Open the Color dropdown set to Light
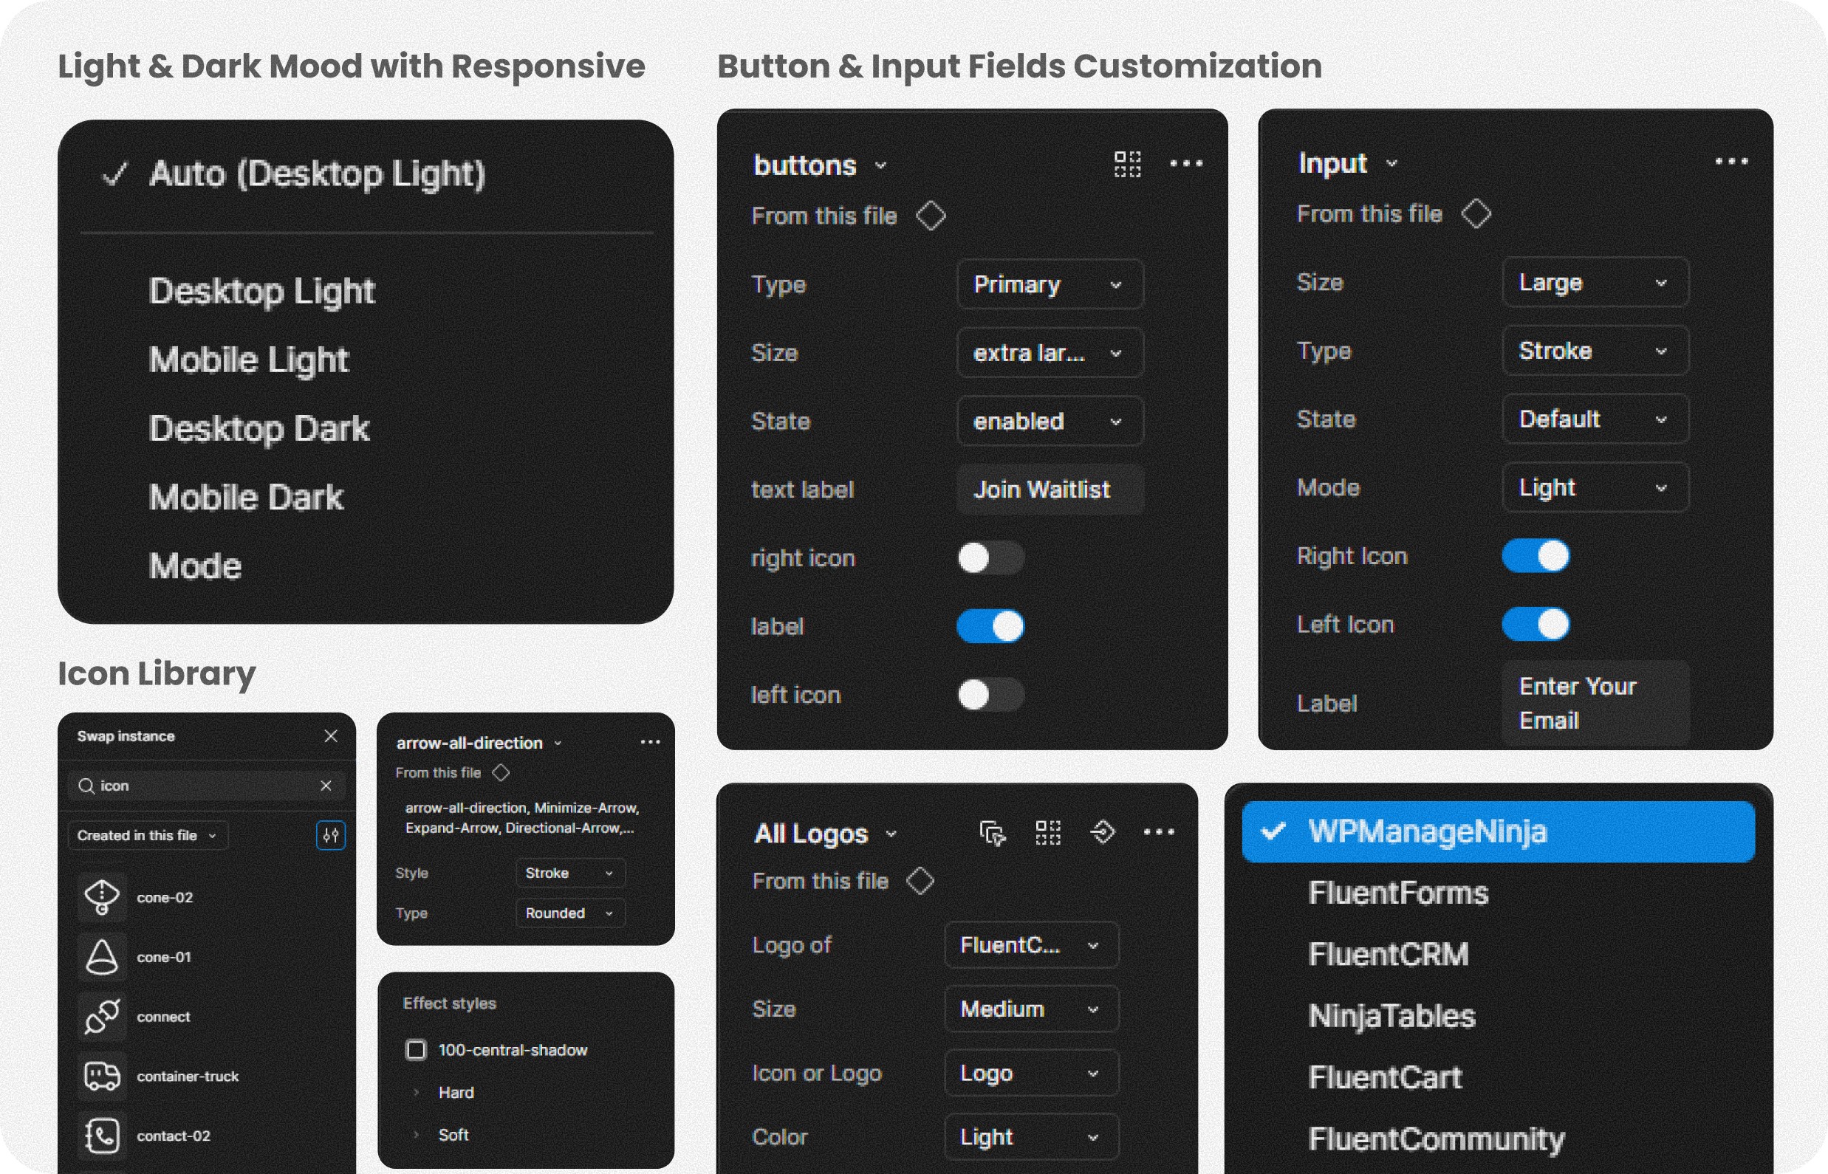The image size is (1828, 1174). 1031,1136
